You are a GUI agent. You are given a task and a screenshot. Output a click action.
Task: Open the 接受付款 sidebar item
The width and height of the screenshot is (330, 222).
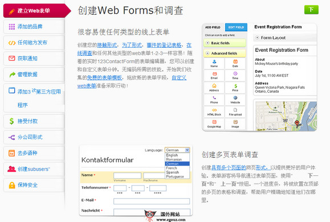point(34,121)
